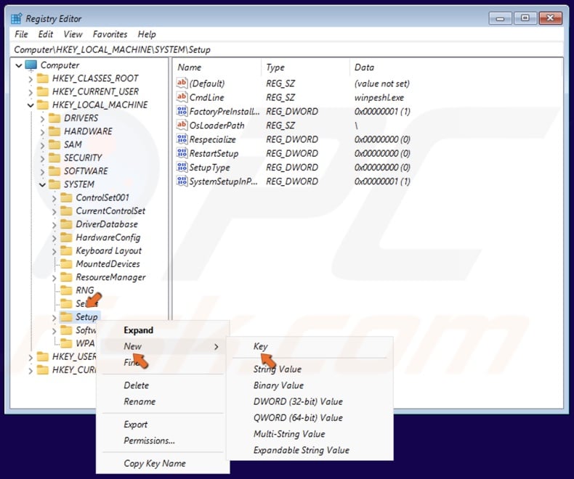Click the SOFTWARE folder icon
The width and height of the screenshot is (574, 479).
54,171
